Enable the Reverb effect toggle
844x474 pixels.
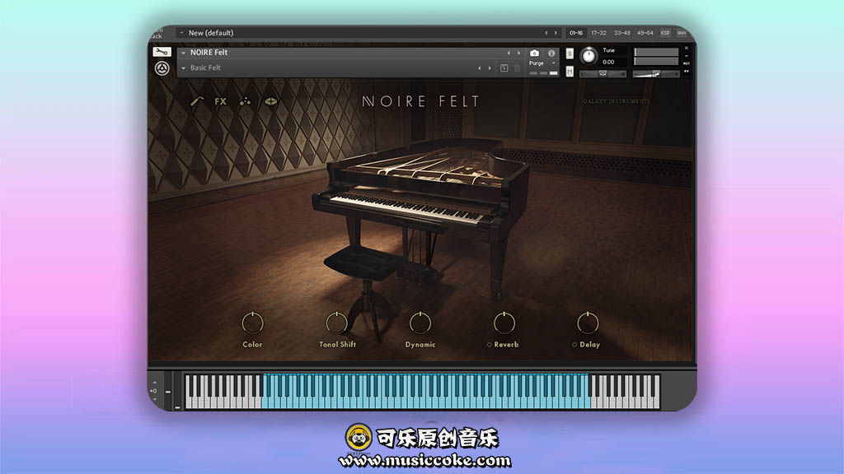(x=489, y=345)
